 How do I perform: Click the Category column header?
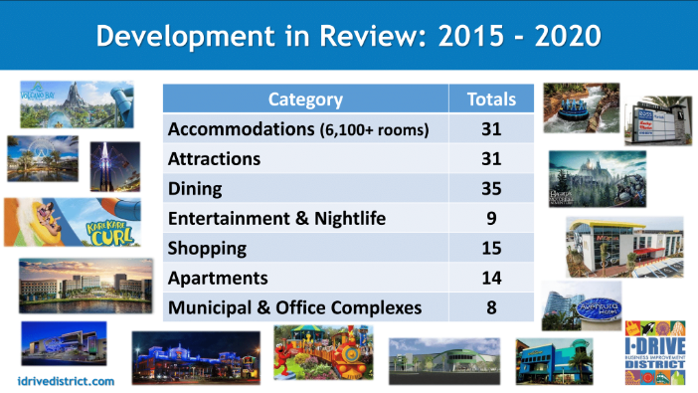306,98
